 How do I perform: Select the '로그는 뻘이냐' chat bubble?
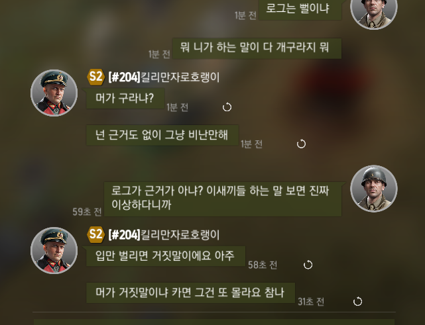pyautogui.click(x=300, y=9)
